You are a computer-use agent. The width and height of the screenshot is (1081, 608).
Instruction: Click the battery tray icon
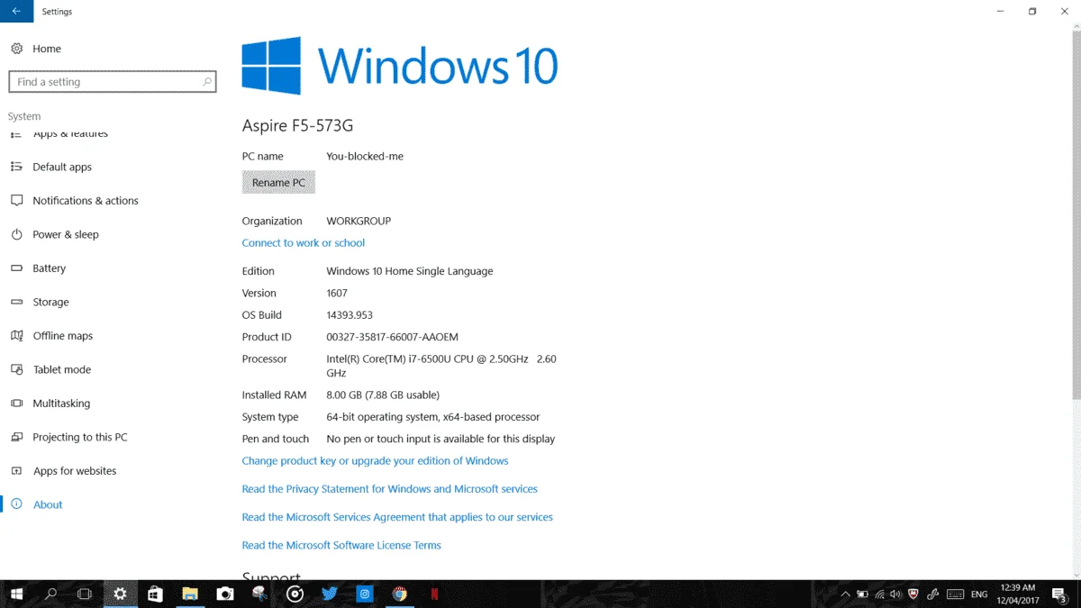[x=862, y=594]
